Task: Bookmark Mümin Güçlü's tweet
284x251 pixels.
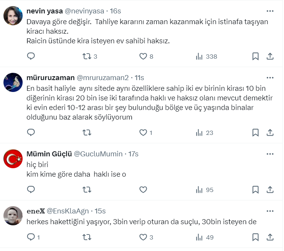Action: point(255,190)
